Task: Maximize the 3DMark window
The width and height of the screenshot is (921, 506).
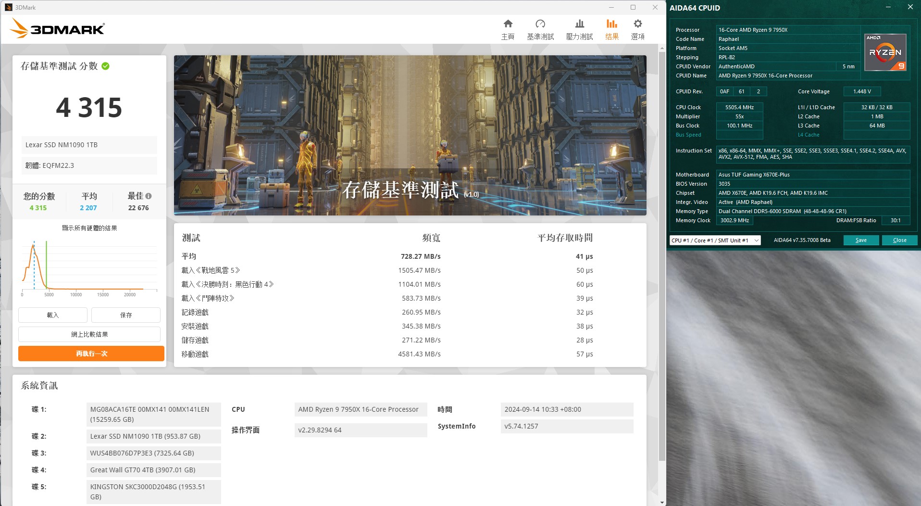Action: point(633,7)
